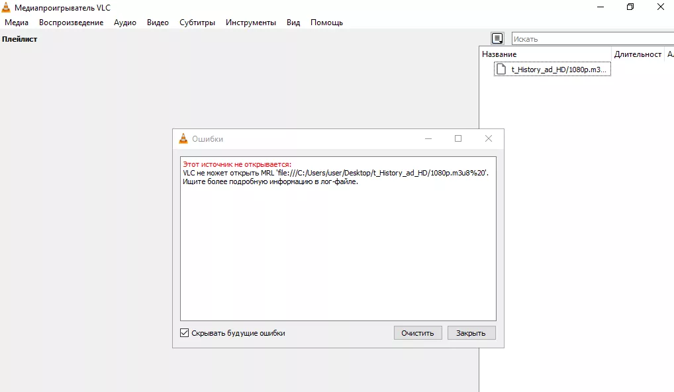Open the Помощь menu
Image resolution: width=674 pixels, height=392 pixels.
click(x=326, y=23)
